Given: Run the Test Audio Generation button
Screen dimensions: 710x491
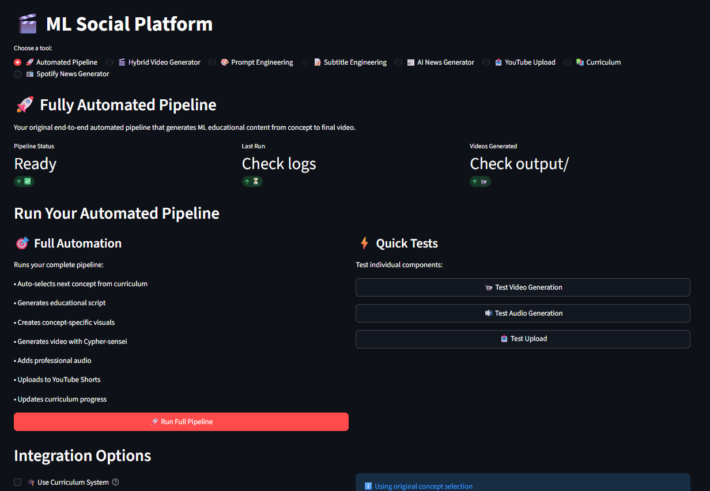Looking at the screenshot, I should (523, 313).
